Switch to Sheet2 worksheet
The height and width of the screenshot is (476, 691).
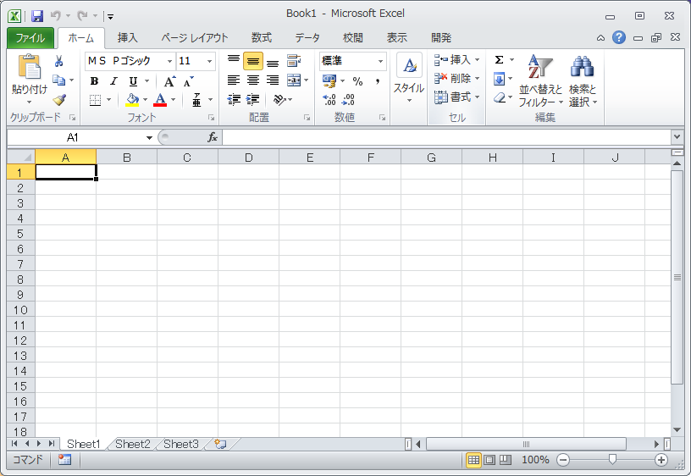pos(133,444)
